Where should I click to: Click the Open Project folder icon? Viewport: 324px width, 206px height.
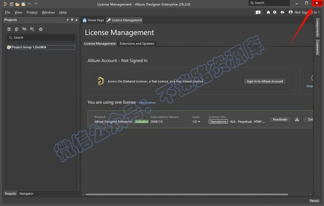point(24,4)
